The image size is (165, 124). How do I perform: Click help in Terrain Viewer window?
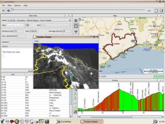(x=37, y=41)
